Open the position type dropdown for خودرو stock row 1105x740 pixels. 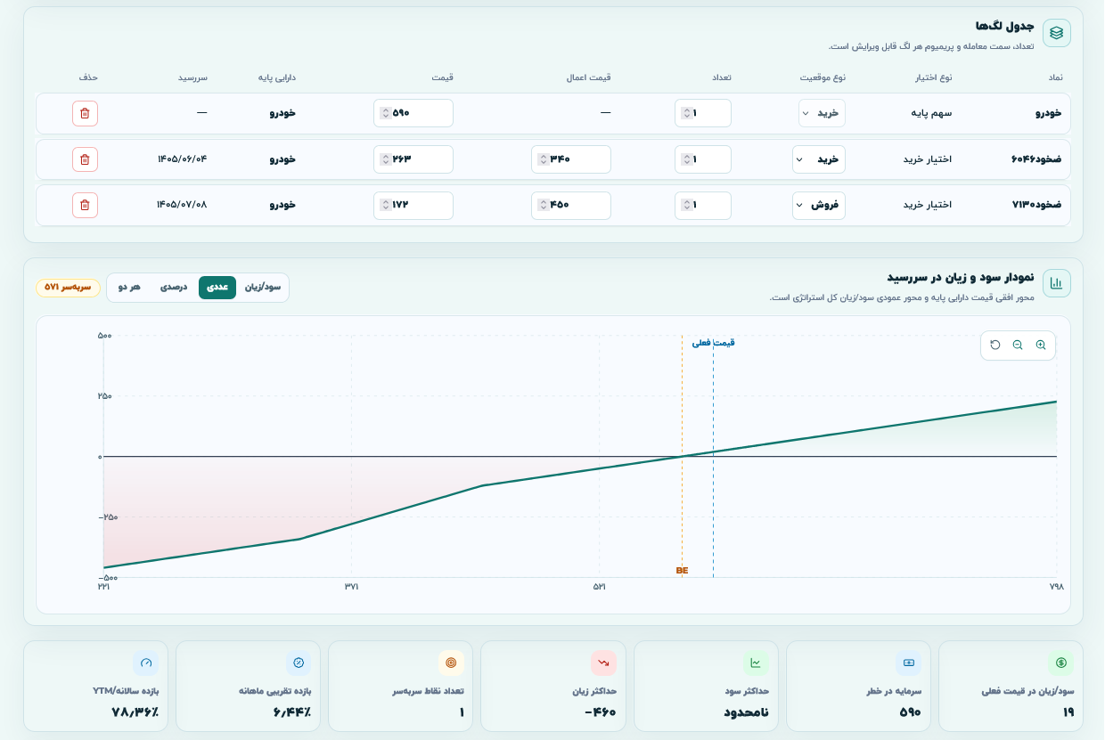822,113
